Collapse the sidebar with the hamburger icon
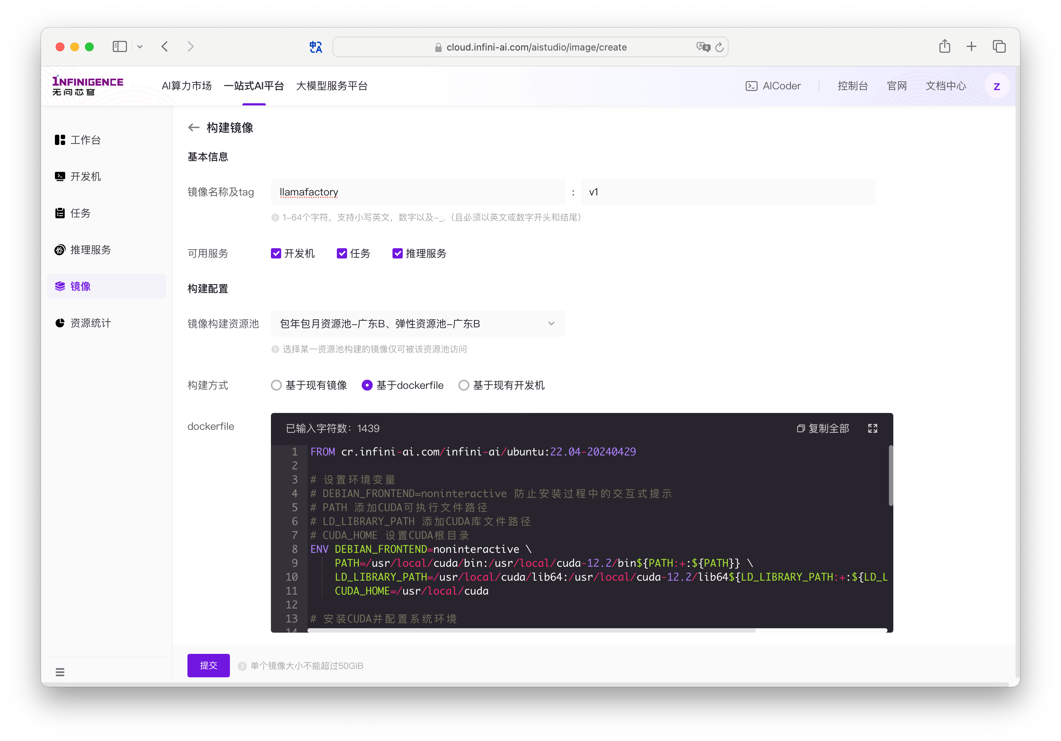 (60, 672)
